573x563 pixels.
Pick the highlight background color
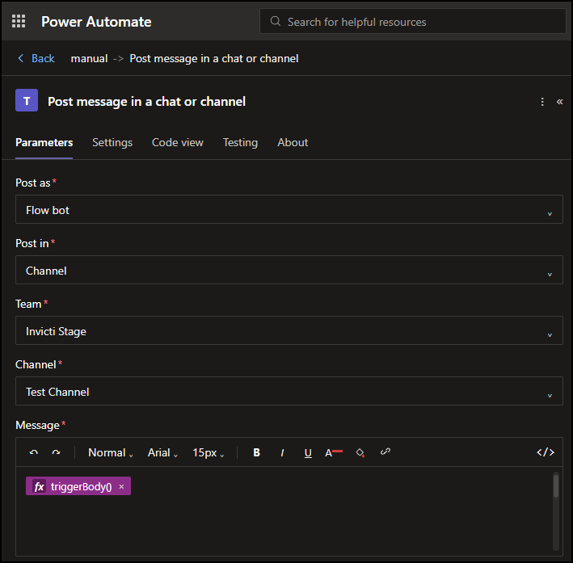(360, 452)
